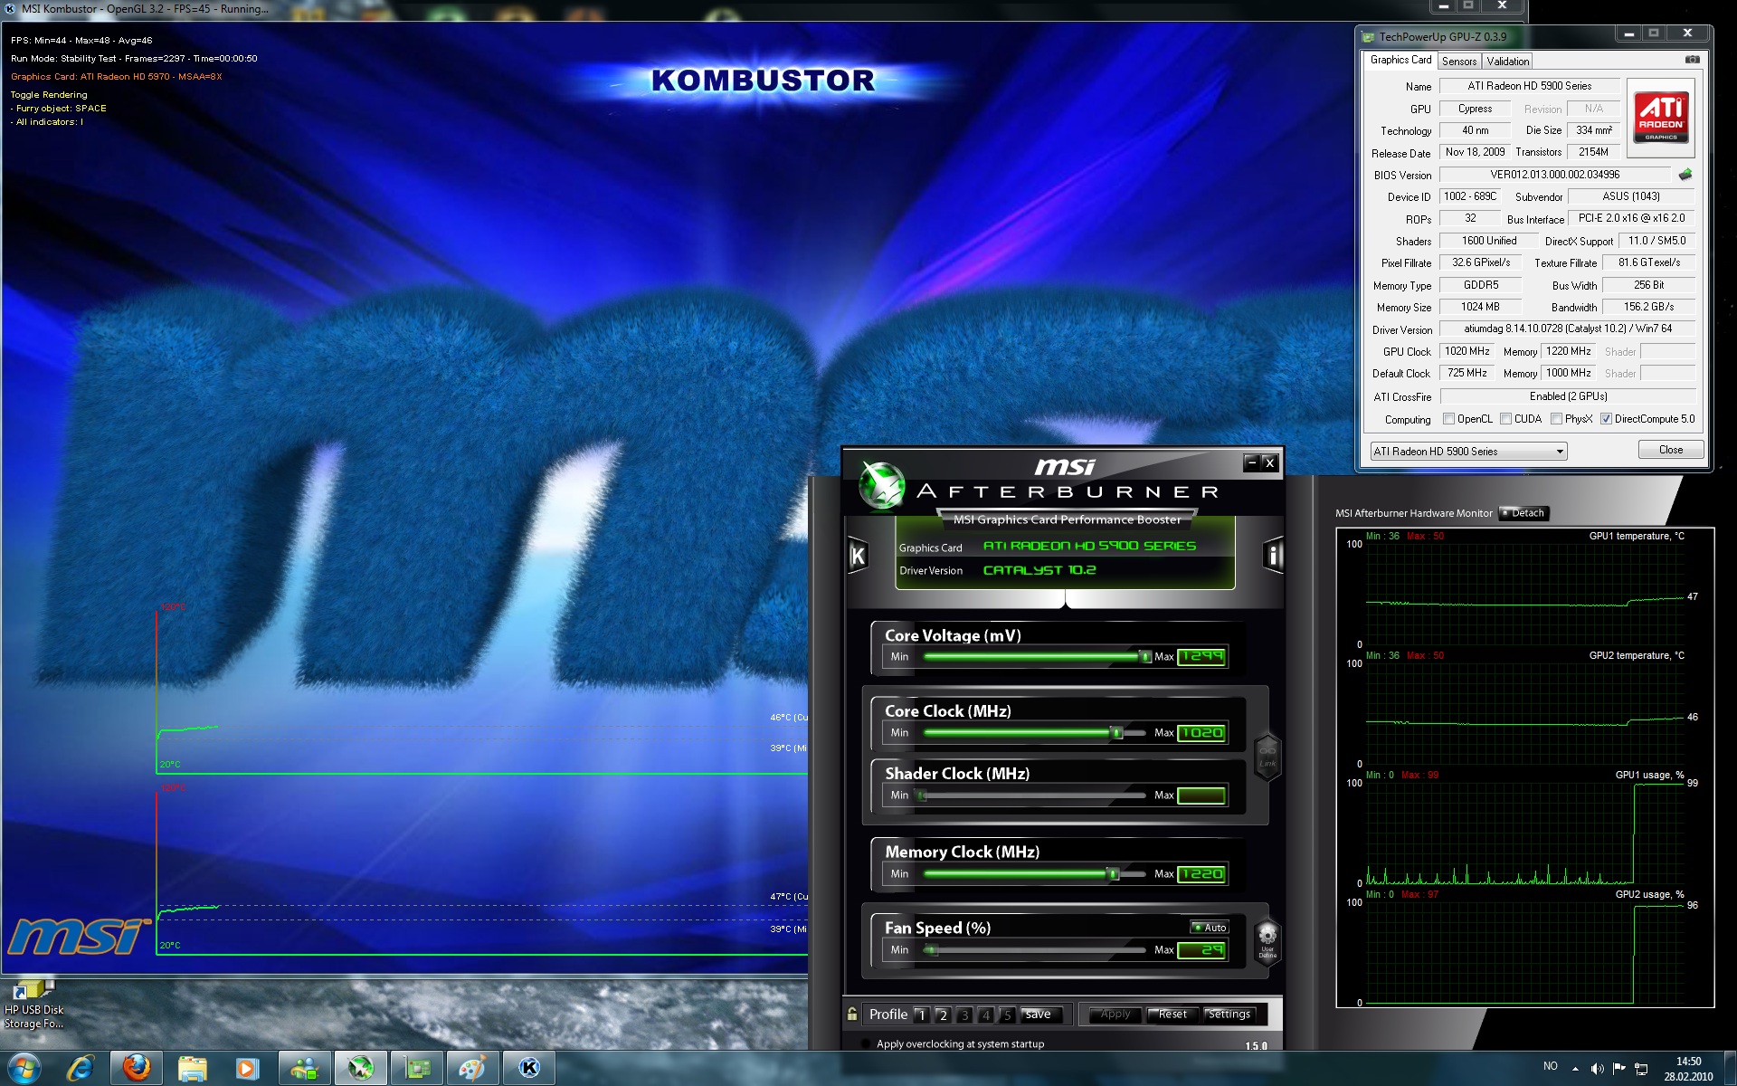
Task: Open the Afterburner information 'i' panel
Action: tap(1273, 556)
